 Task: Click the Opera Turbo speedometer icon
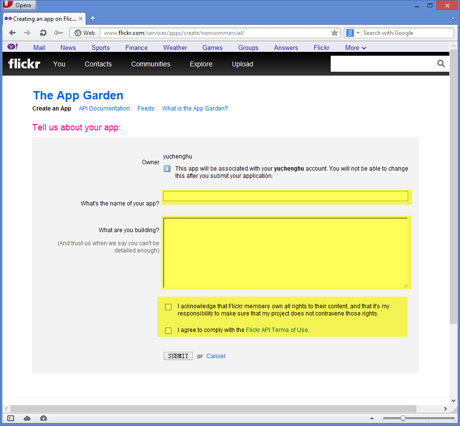(x=44, y=418)
